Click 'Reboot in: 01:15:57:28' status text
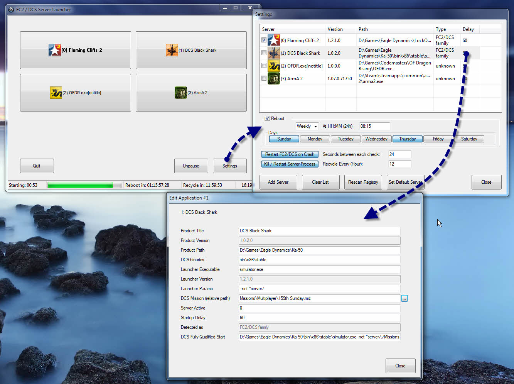Screen dimensions: 514x384 click(147, 185)
